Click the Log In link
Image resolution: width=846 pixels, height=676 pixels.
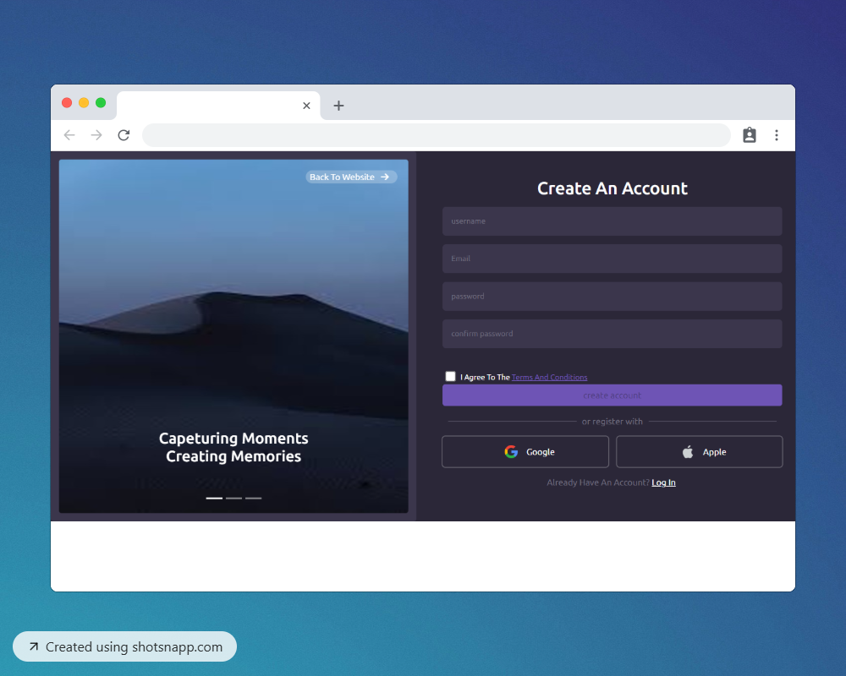(x=663, y=482)
